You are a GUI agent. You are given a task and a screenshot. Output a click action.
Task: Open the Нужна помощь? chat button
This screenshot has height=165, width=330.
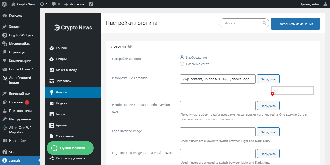pyautogui.click(x=70, y=148)
